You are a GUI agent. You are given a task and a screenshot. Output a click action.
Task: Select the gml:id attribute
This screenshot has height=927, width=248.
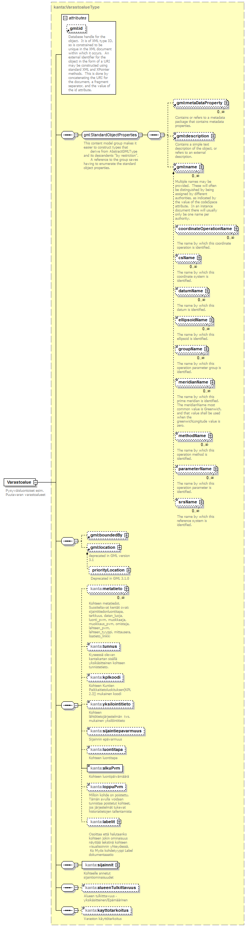point(76,28)
